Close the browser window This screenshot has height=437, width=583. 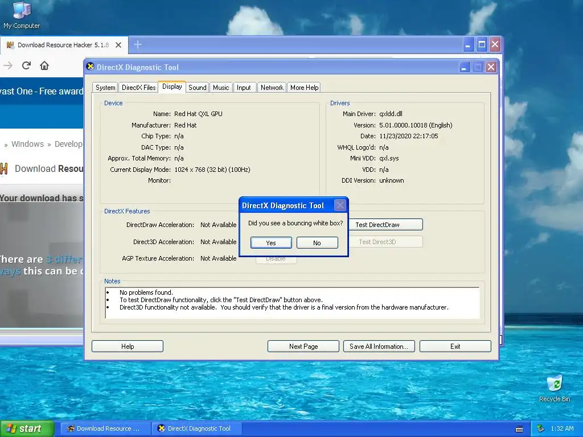495,45
